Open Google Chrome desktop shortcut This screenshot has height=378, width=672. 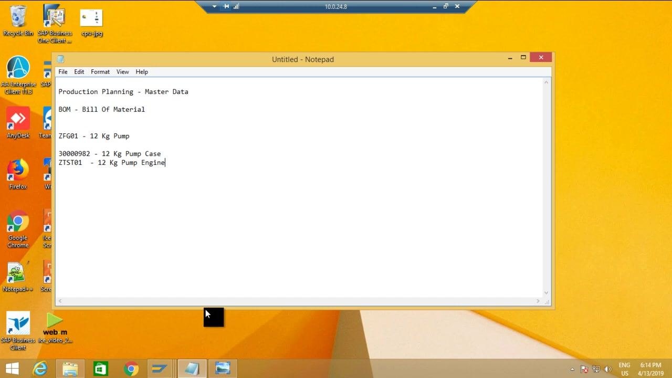(18, 229)
